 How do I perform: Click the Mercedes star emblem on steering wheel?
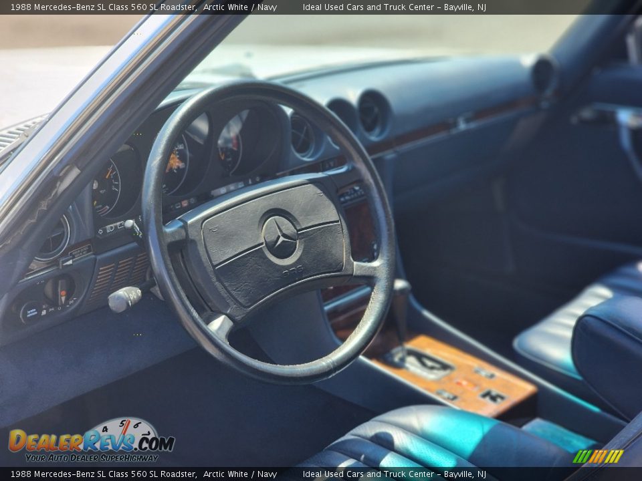(280, 237)
